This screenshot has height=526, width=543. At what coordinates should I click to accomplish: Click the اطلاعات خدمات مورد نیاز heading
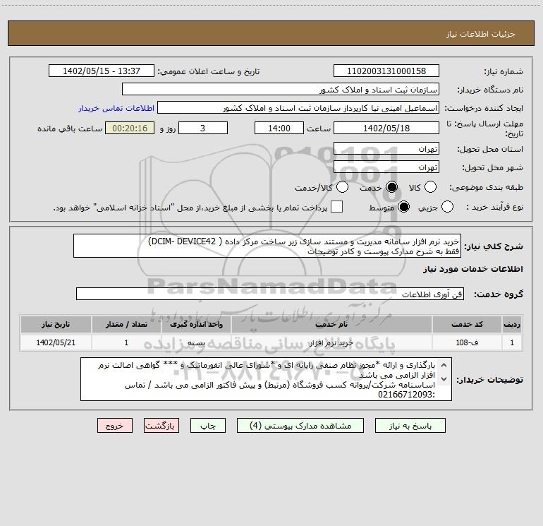point(472,270)
